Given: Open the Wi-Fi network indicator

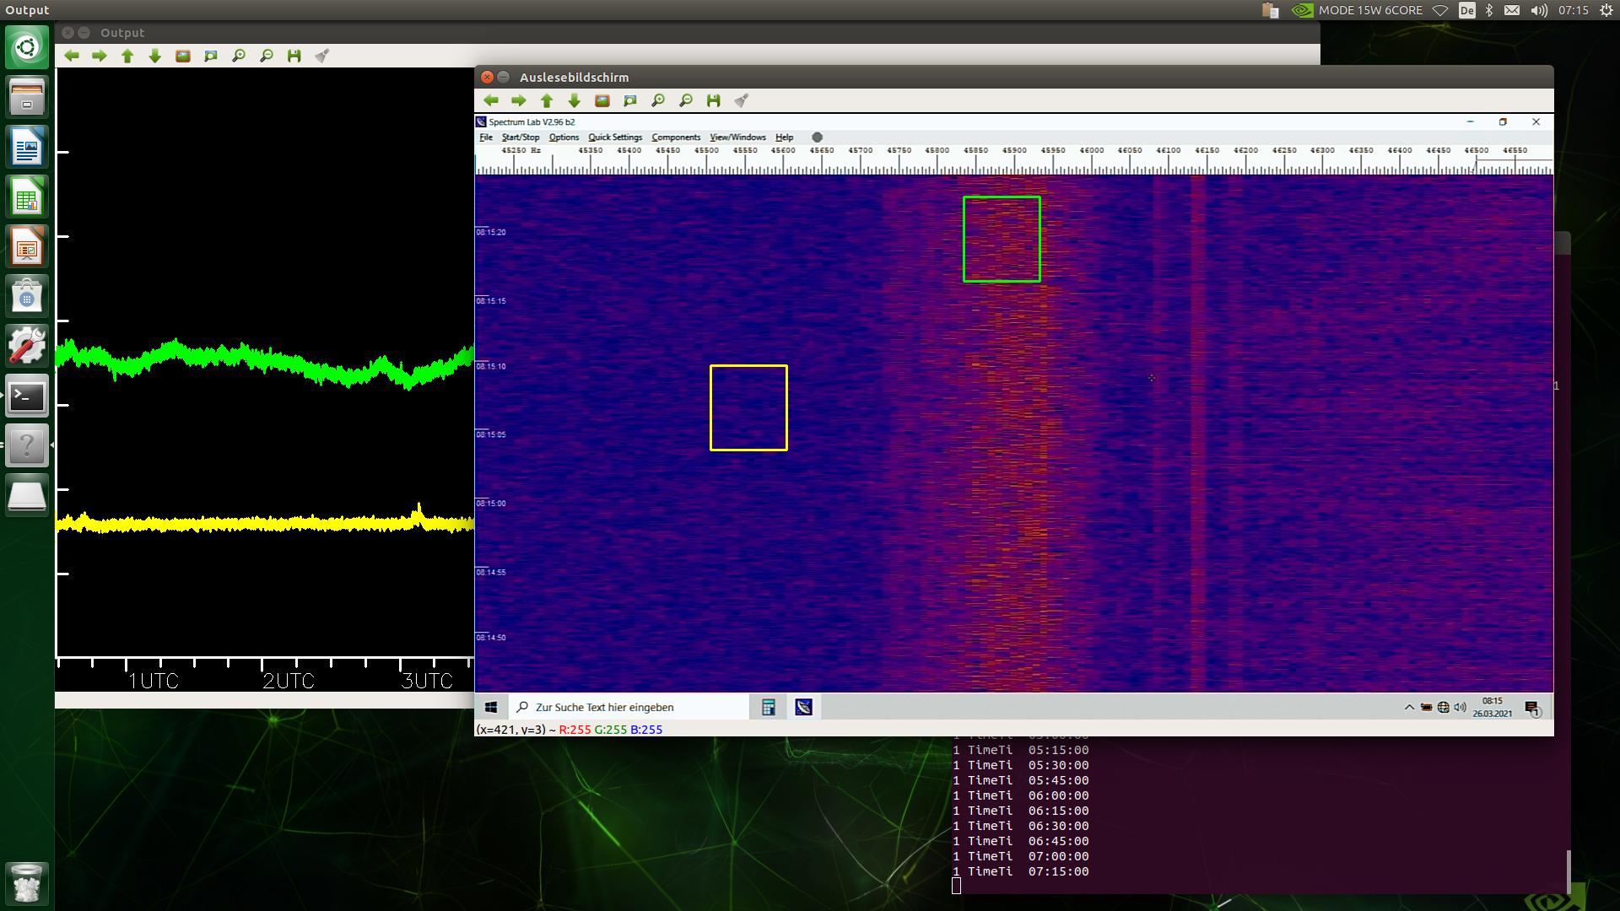Looking at the screenshot, I should pos(1441,10).
